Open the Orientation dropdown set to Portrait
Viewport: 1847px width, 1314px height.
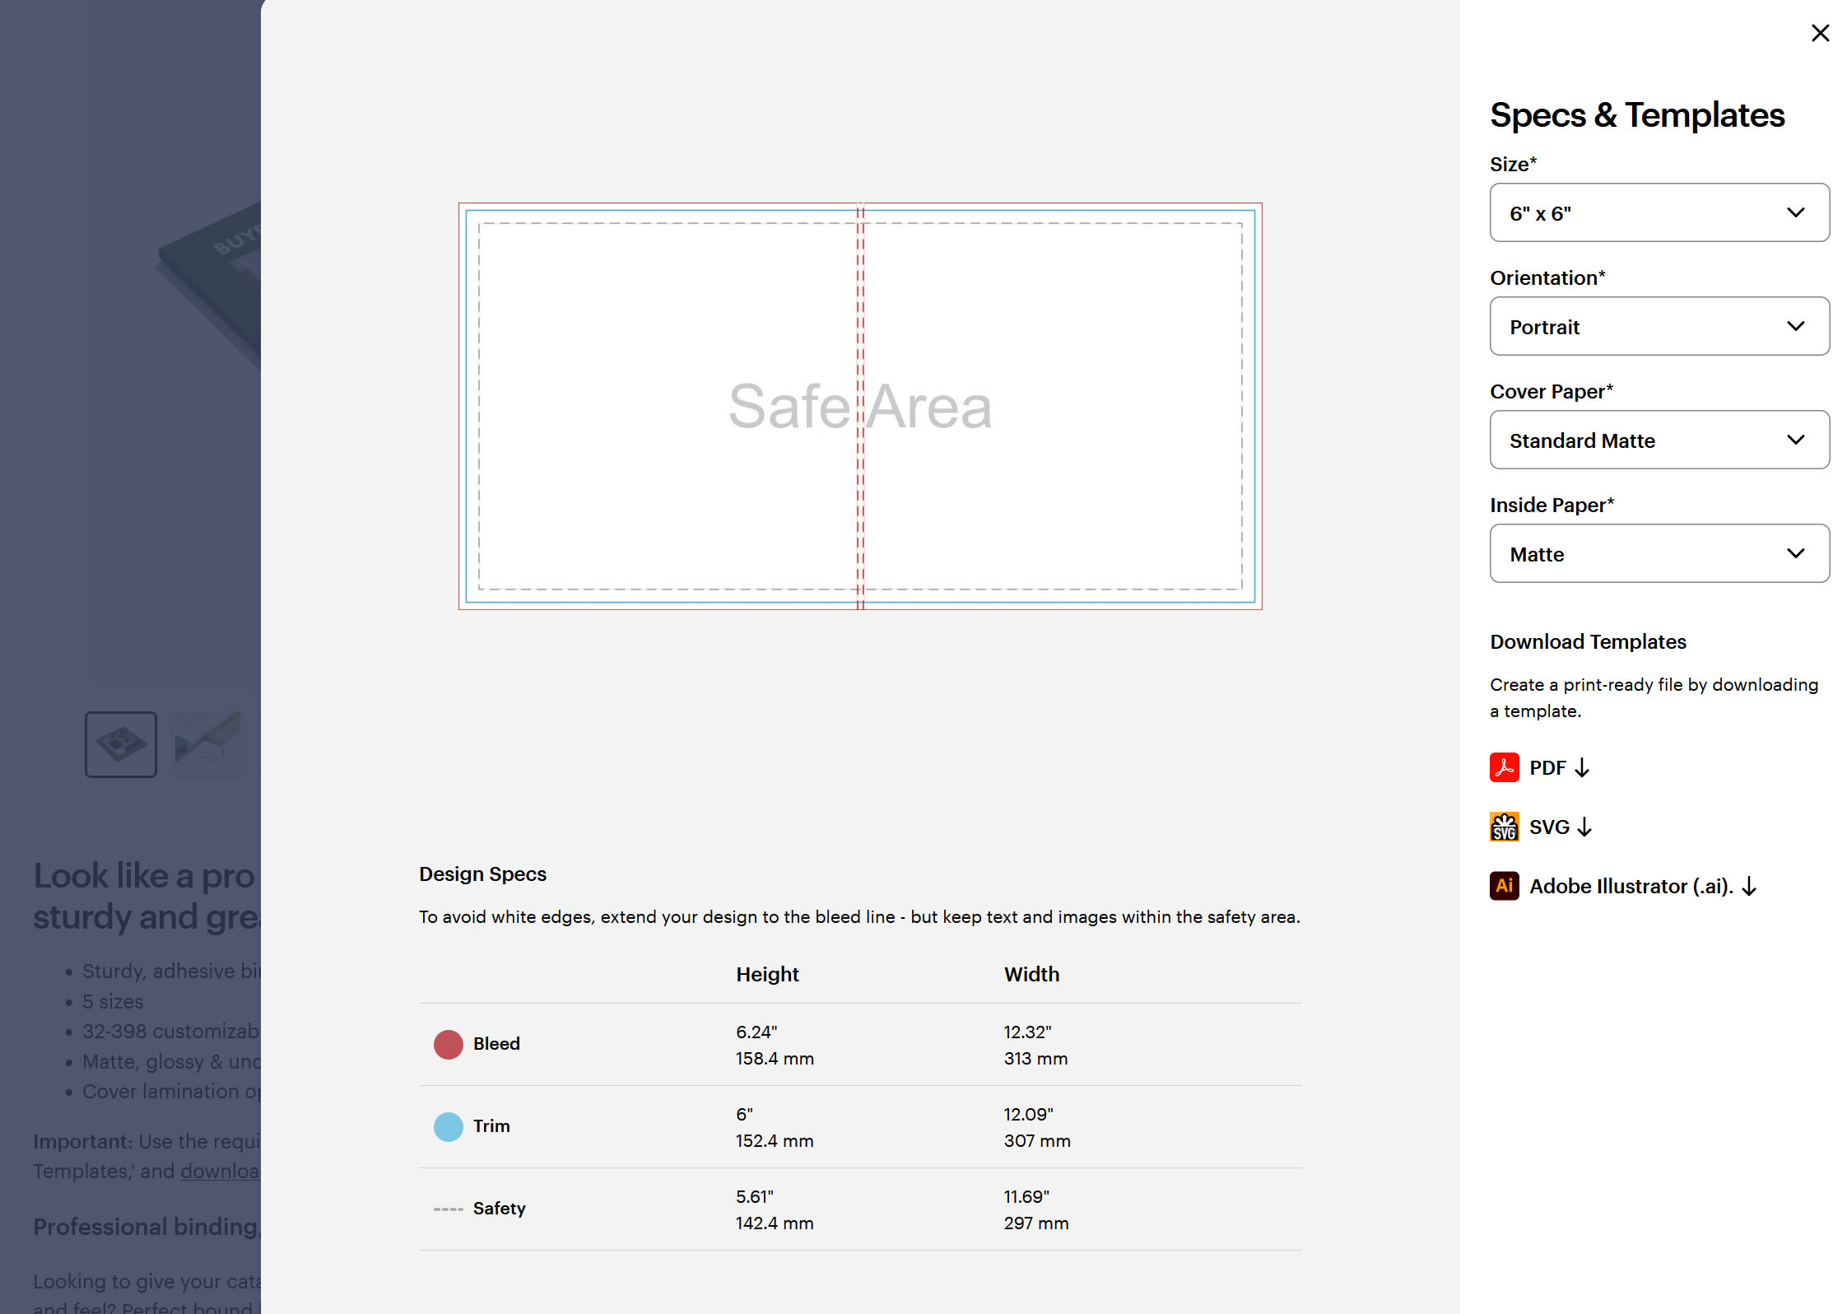[x=1659, y=326]
